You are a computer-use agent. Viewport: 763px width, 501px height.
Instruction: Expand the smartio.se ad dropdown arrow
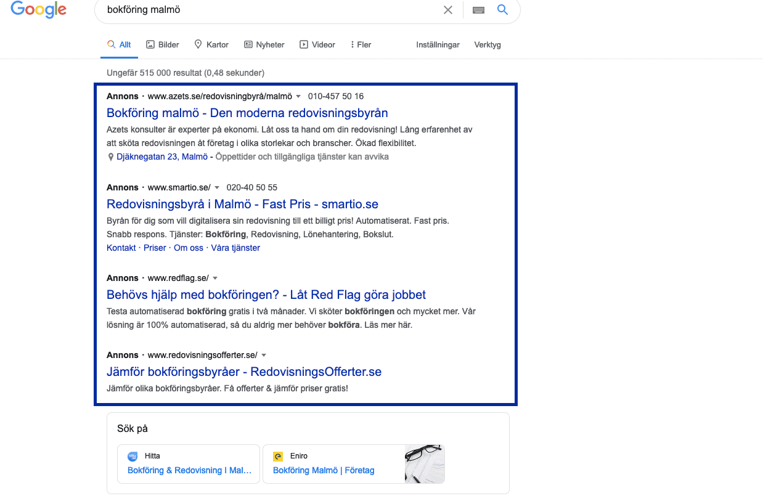coord(217,188)
